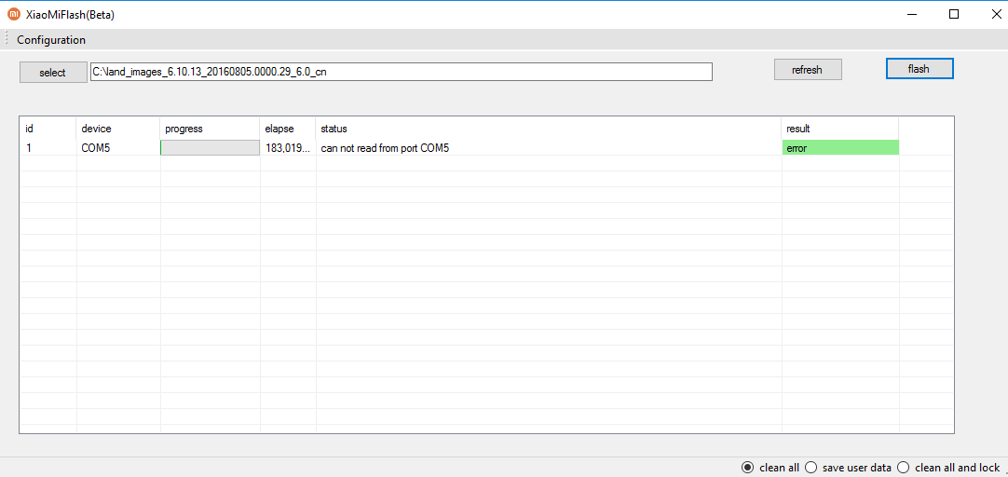This screenshot has height=477, width=1008.
Task: Click the elapsed time value 183,019
Action: click(x=287, y=148)
